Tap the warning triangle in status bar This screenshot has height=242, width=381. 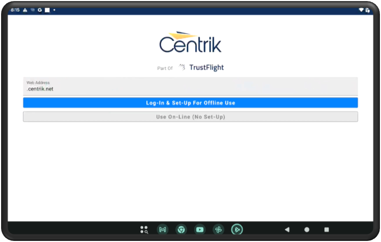[x=25, y=10]
